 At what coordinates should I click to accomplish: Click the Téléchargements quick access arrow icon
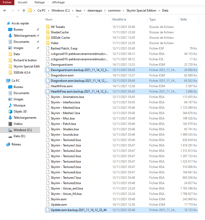10,36
